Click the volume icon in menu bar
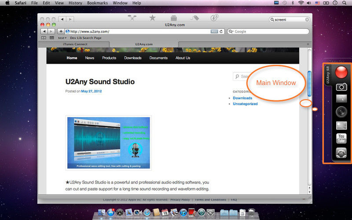Screen dimensions: 352x220 point(309,3)
